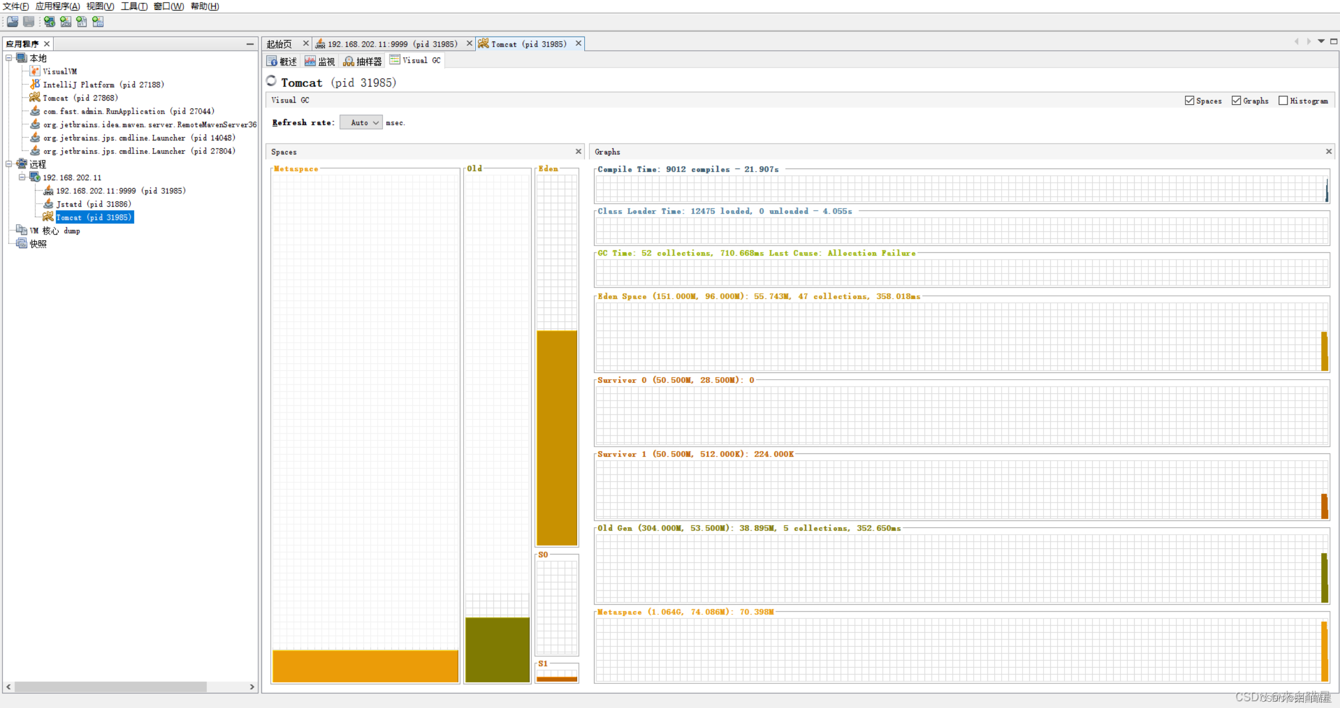The width and height of the screenshot is (1340, 708).
Task: Close the 192.168.202.11:9999 document tab
Action: (469, 43)
